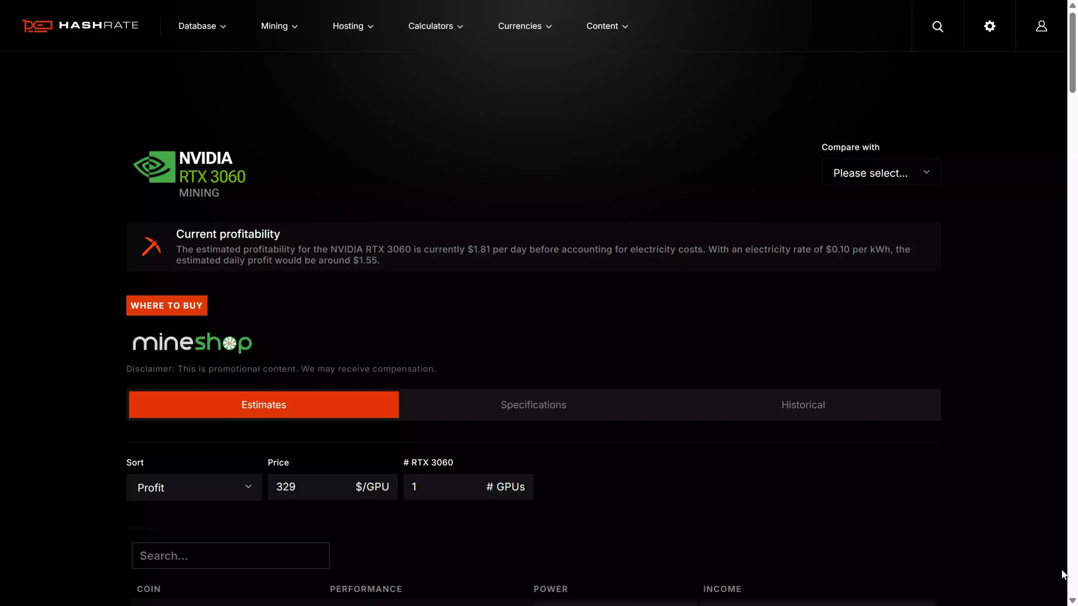Click the promotional content disclaimer text
Image resolution: width=1078 pixels, height=606 pixels.
[281, 369]
